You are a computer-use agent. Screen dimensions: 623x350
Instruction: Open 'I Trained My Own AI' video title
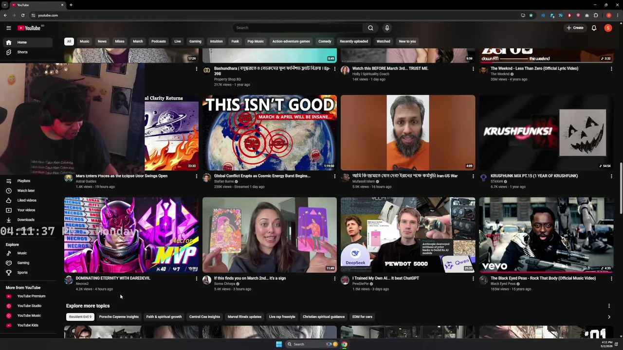point(385,279)
